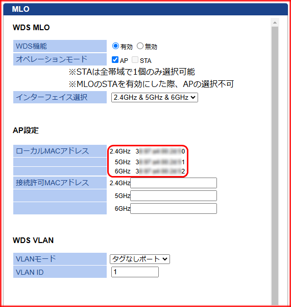Click the scrollbar up arrow

click(275, 23)
